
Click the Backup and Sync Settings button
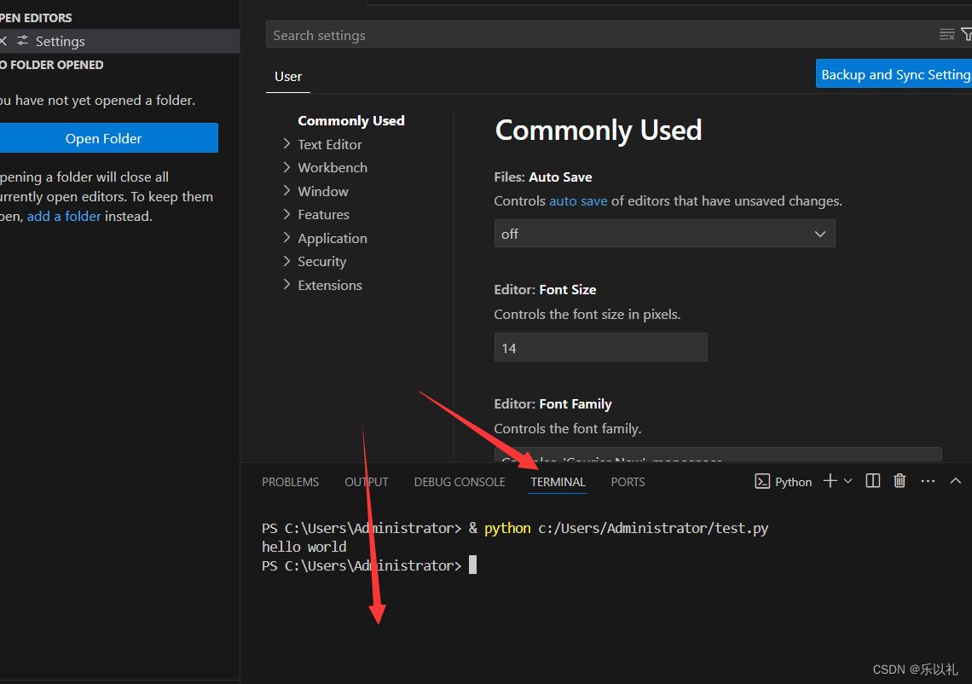tap(894, 73)
